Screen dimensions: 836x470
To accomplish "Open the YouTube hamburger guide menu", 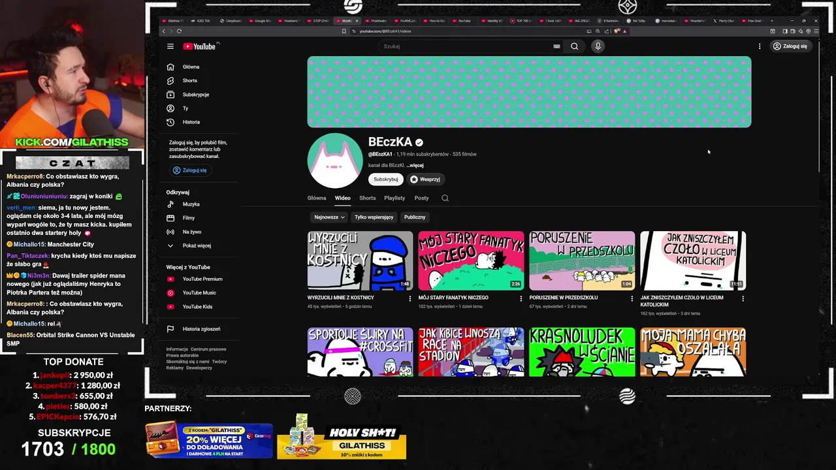I will (170, 46).
